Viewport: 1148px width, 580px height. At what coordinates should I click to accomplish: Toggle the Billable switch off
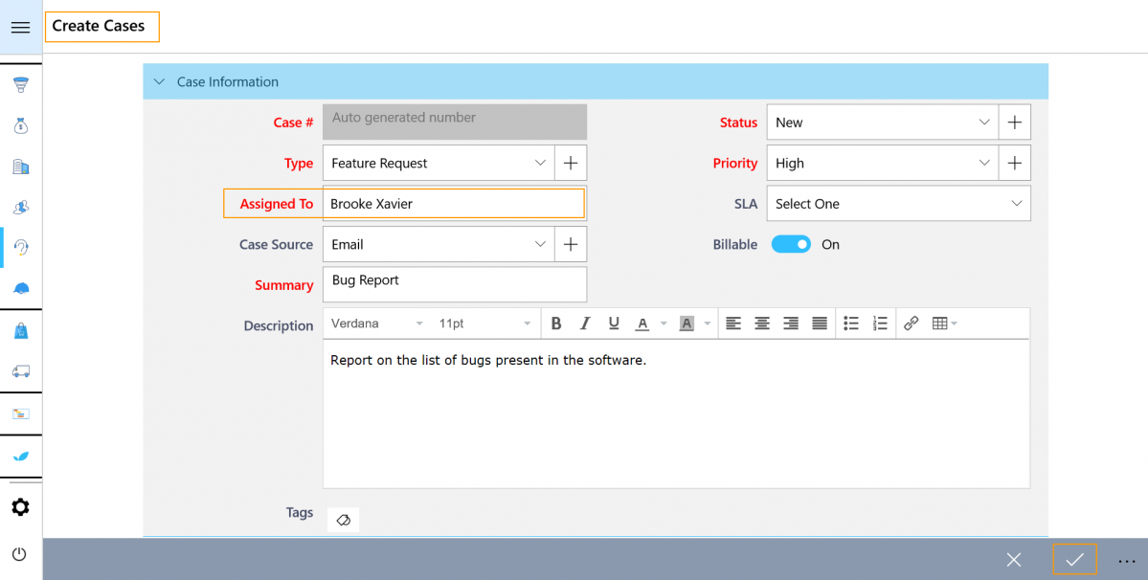click(x=791, y=245)
